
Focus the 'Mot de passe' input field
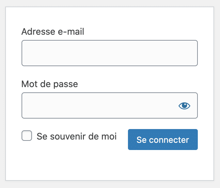[x=110, y=105]
